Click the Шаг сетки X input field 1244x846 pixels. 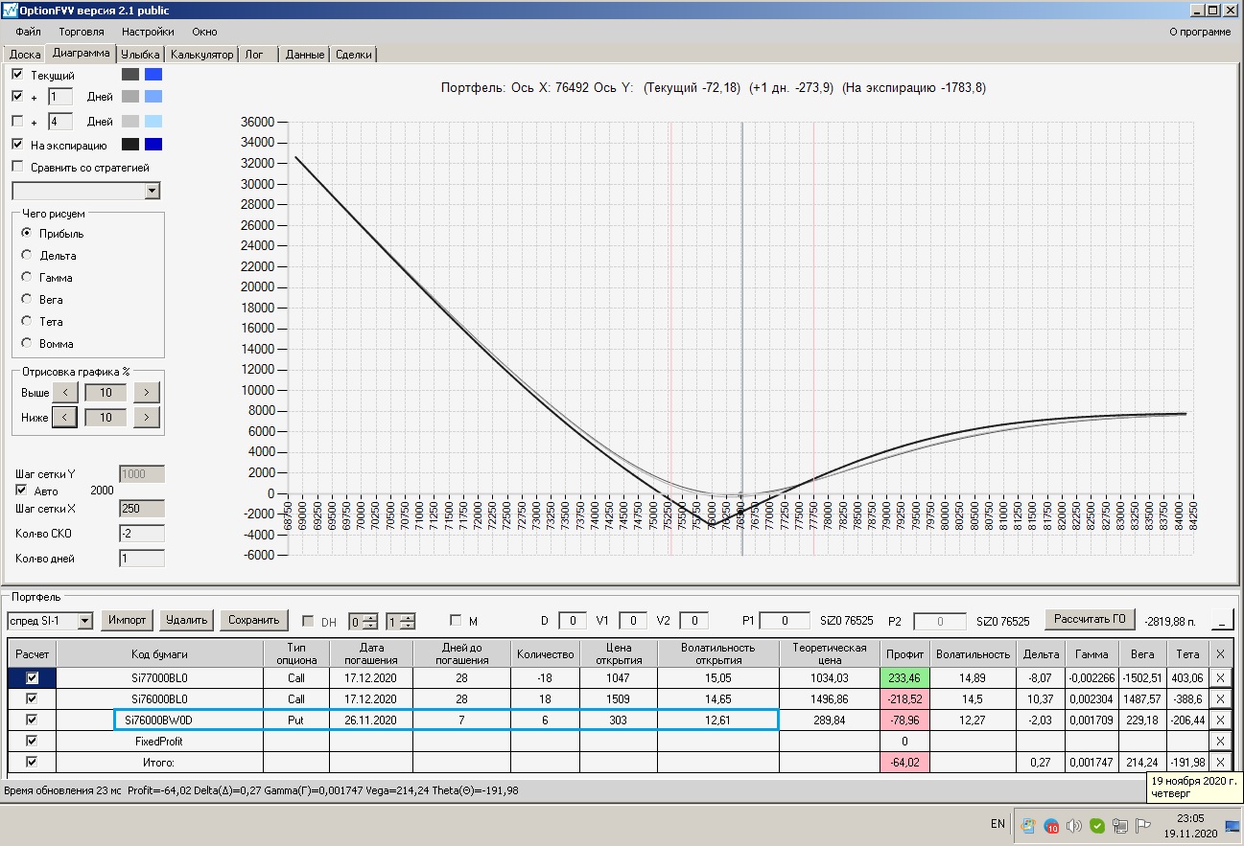[142, 509]
